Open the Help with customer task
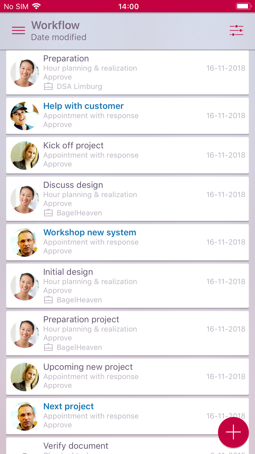Image resolution: width=255 pixels, height=454 pixels. (x=83, y=106)
